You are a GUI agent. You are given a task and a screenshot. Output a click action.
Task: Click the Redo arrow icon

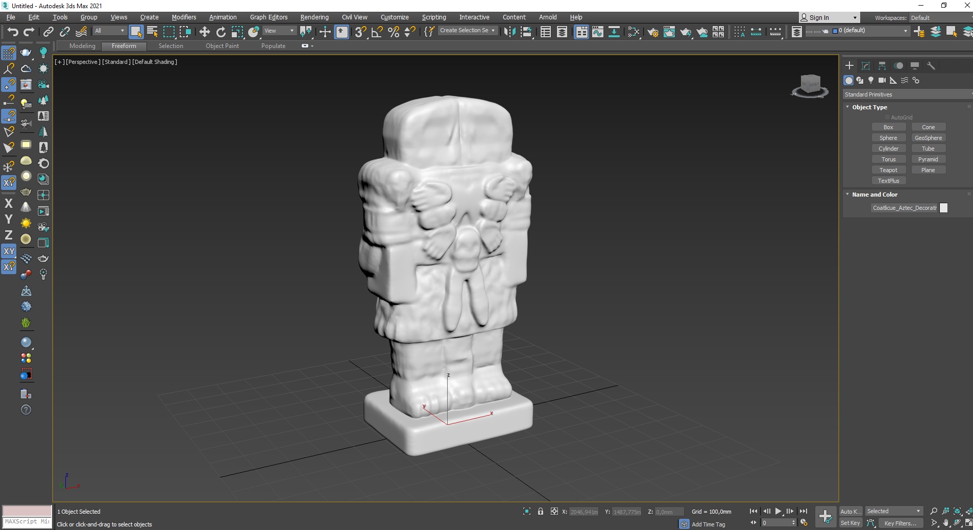[x=29, y=32]
